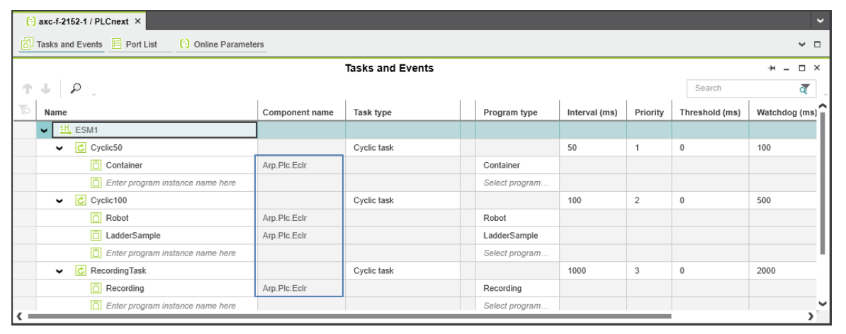
Task: Open the Port List tab
Action: pyautogui.click(x=133, y=44)
